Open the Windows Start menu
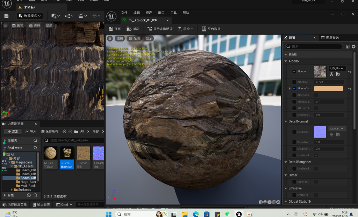358x217 pixels. click(108, 214)
